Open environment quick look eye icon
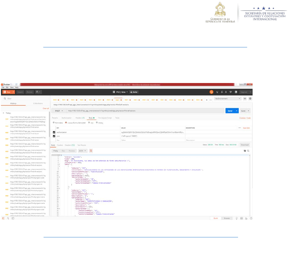289x279 pixels. (x=245, y=99)
